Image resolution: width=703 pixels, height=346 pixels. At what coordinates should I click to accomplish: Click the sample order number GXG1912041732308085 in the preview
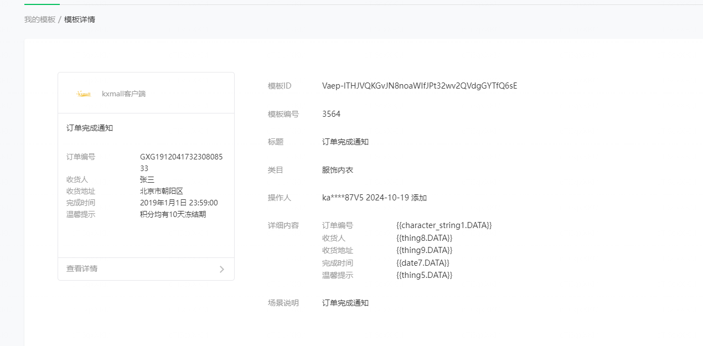181,157
